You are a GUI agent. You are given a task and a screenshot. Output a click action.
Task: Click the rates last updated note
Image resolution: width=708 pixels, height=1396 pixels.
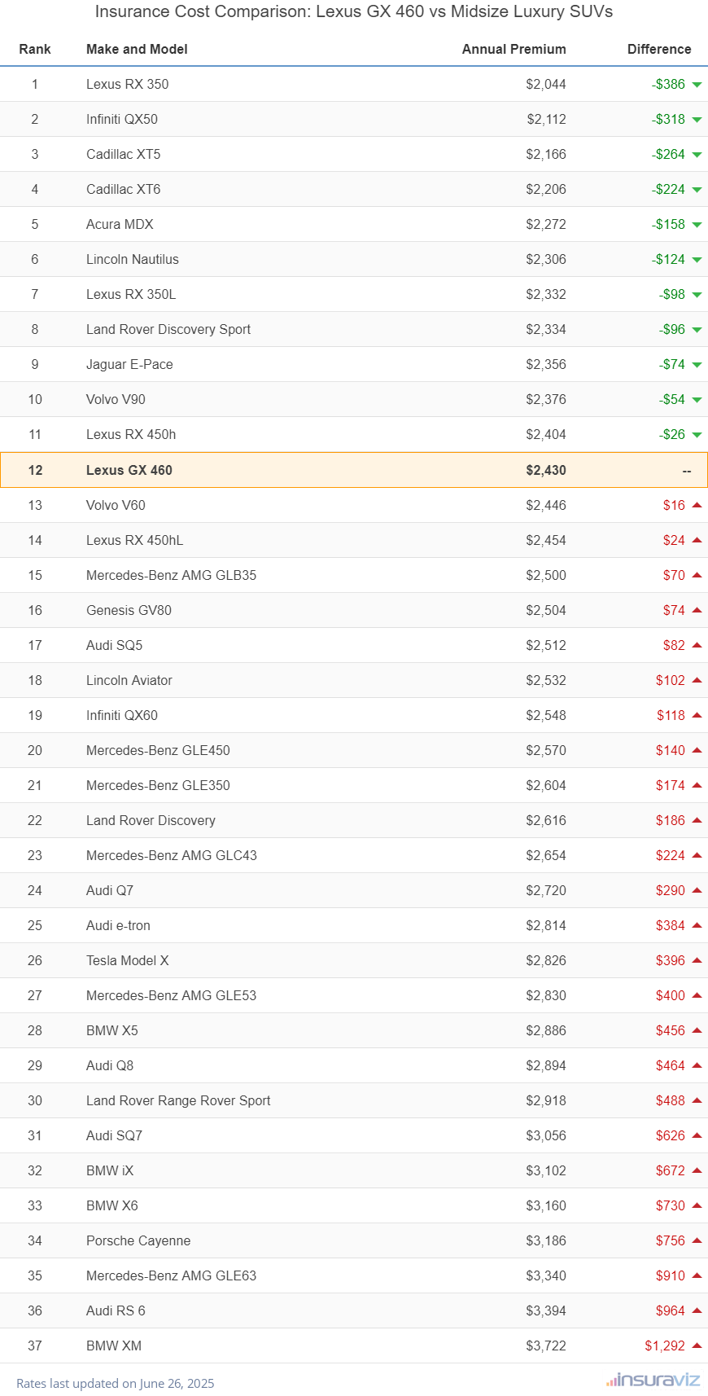(116, 1383)
